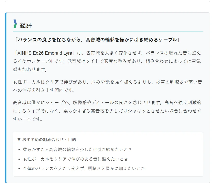Click the bullet 女性ボーカルをクリアで伸びのある音に整えたいとき
This screenshot has height=184, width=217.
click(x=76, y=159)
